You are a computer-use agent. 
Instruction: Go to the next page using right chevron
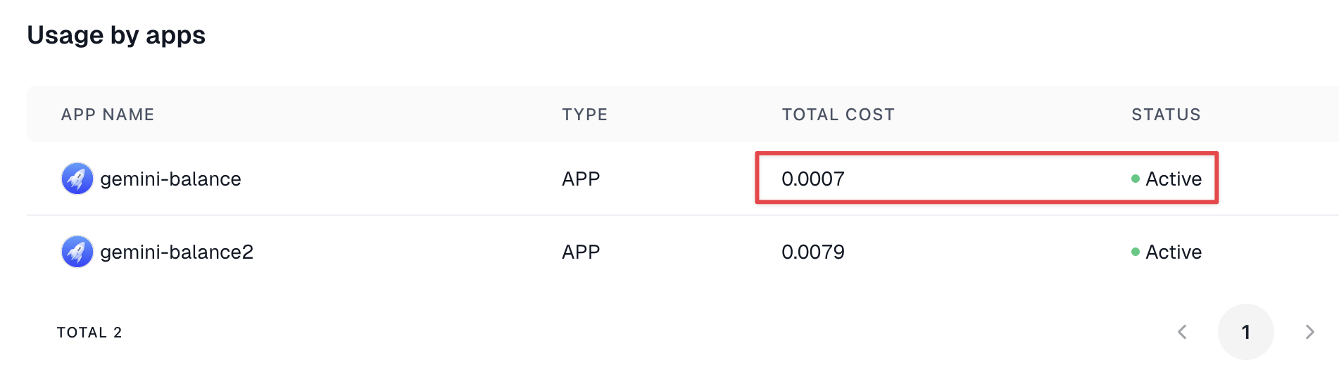[1309, 332]
